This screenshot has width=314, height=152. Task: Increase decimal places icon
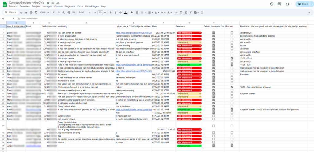pos(68,12)
